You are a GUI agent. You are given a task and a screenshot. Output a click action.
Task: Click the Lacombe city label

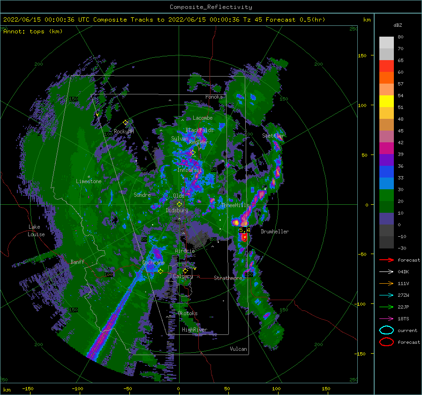(x=203, y=118)
